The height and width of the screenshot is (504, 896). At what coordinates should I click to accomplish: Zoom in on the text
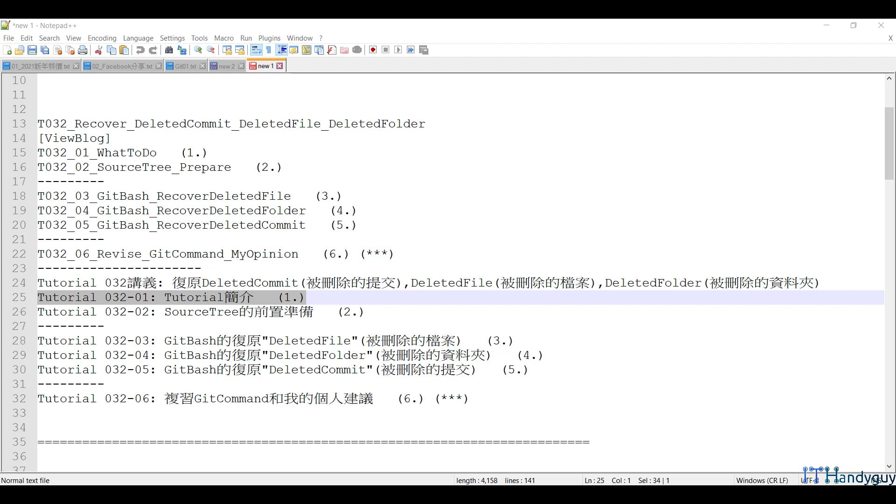point(198,50)
